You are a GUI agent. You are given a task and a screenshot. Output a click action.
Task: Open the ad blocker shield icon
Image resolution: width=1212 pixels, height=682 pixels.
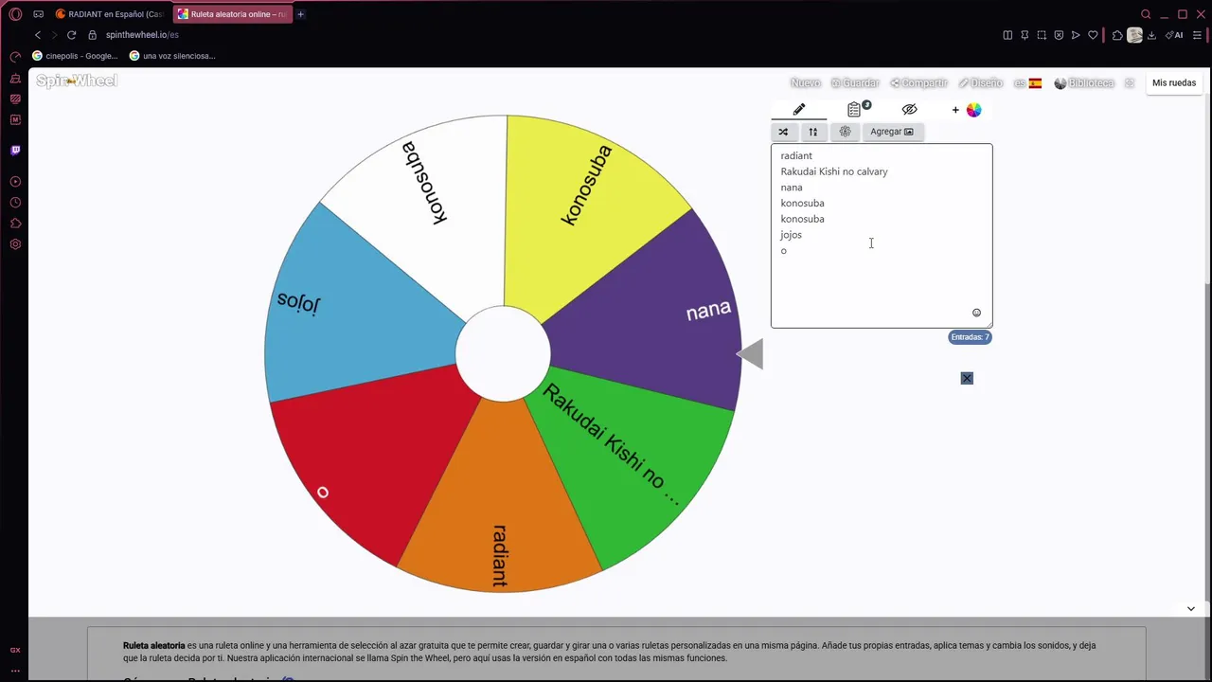(x=1059, y=35)
